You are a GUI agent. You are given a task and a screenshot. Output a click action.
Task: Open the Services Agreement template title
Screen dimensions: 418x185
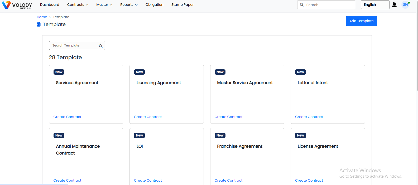click(x=77, y=83)
